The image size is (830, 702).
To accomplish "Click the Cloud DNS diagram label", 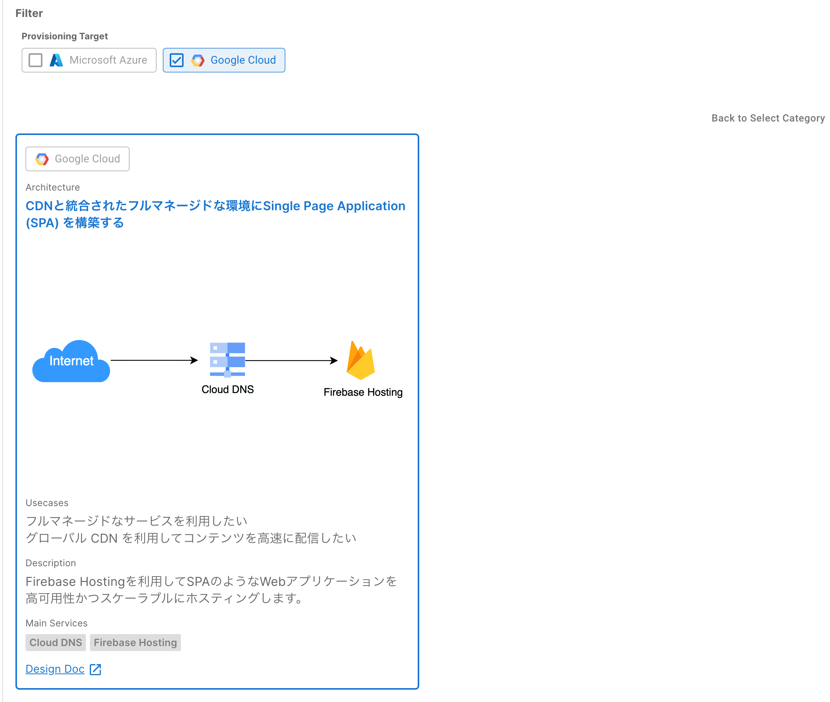I will (228, 389).
